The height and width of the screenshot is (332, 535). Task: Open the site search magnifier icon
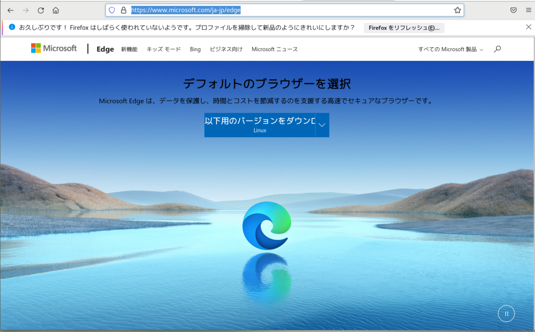click(x=498, y=49)
